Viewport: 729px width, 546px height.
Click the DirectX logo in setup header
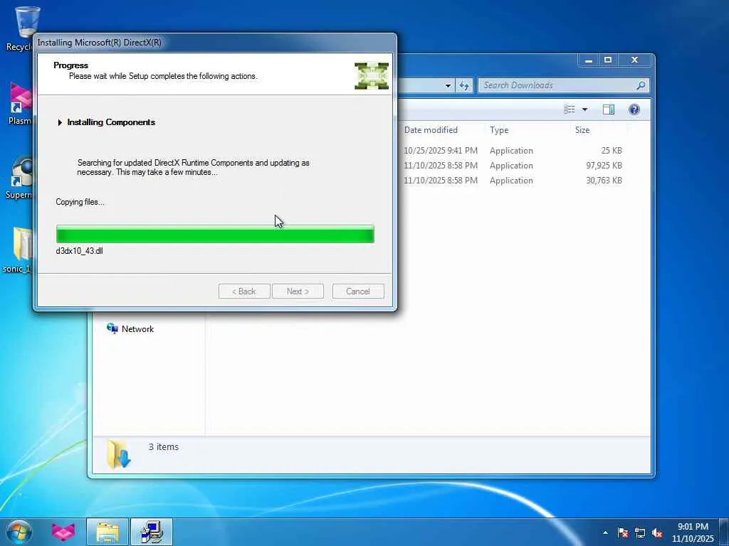[x=372, y=75]
